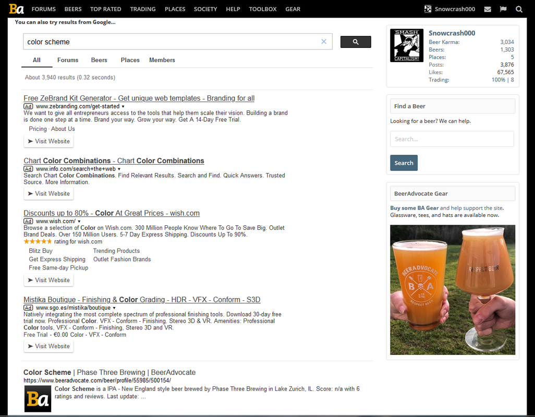Click the Likes count 67,565
Viewport: 535px width, 417px height.
click(505, 72)
